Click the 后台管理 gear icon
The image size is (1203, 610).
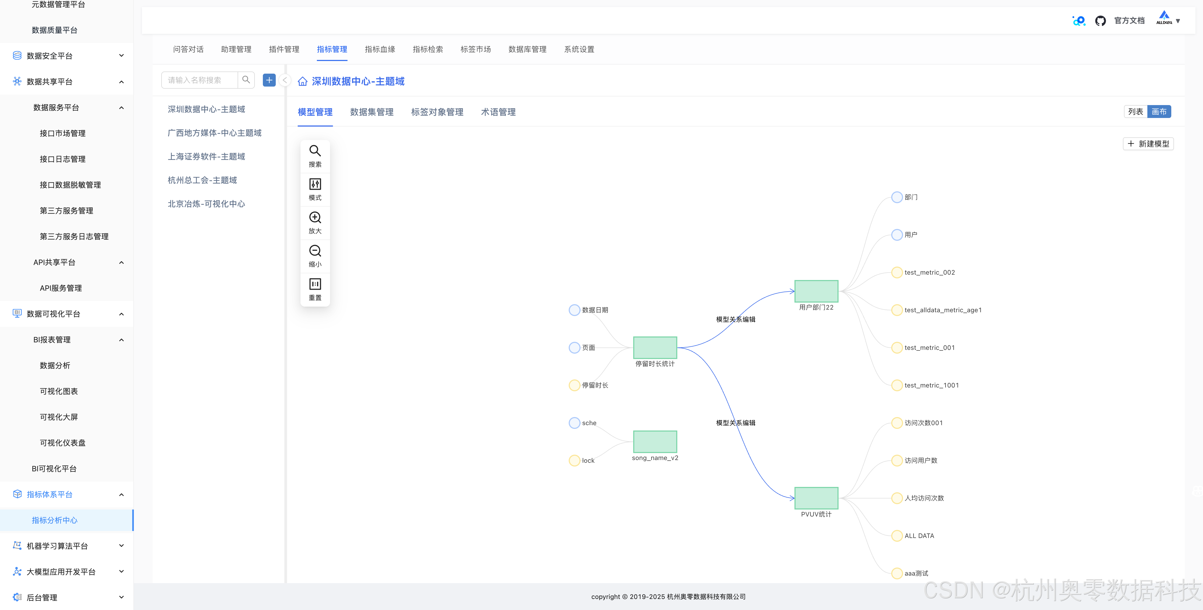[17, 597]
